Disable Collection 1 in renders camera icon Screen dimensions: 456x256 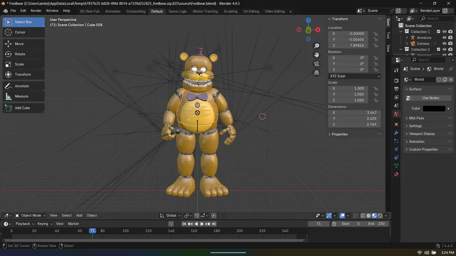(x=450, y=32)
